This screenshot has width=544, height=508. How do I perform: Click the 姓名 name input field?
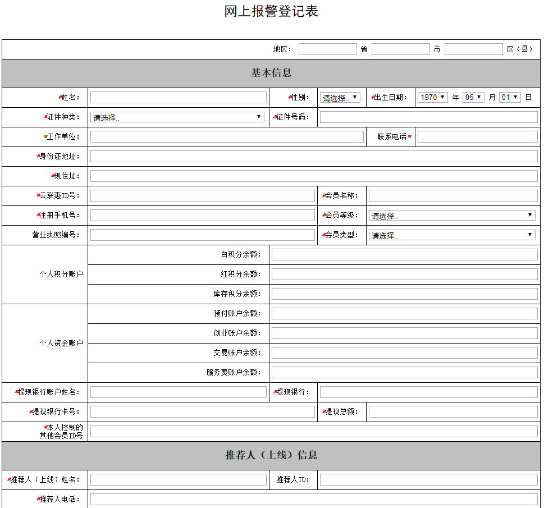(x=179, y=98)
